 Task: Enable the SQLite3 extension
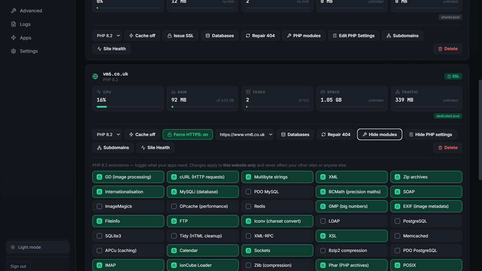tap(128, 236)
